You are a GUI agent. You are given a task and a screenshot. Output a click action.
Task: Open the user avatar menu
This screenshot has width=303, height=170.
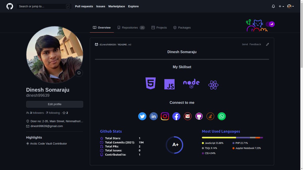(x=290, y=6)
